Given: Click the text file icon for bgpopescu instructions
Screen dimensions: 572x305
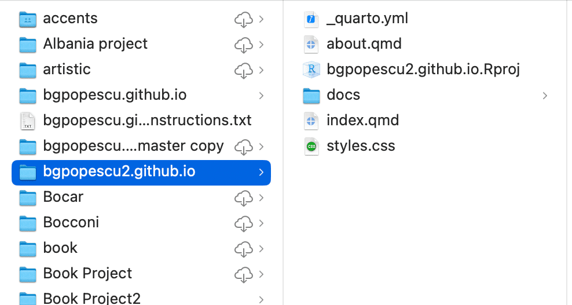Looking at the screenshot, I should pyautogui.click(x=28, y=121).
